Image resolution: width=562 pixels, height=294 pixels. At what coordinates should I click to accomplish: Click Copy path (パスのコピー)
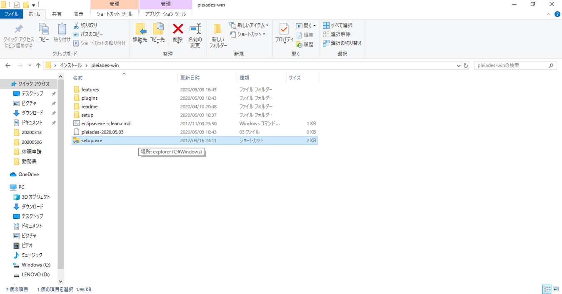pos(88,34)
